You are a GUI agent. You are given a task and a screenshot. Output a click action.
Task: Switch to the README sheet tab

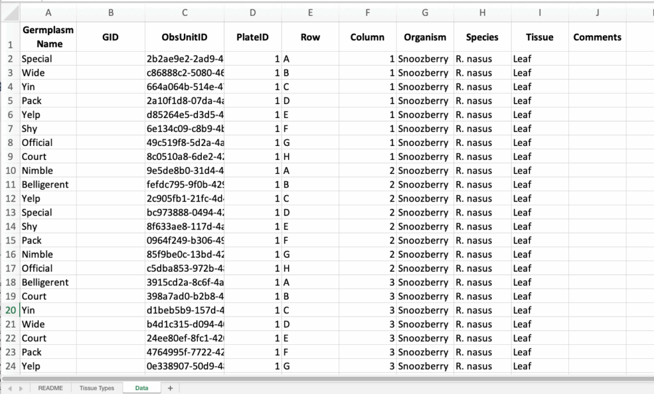[x=50, y=388]
